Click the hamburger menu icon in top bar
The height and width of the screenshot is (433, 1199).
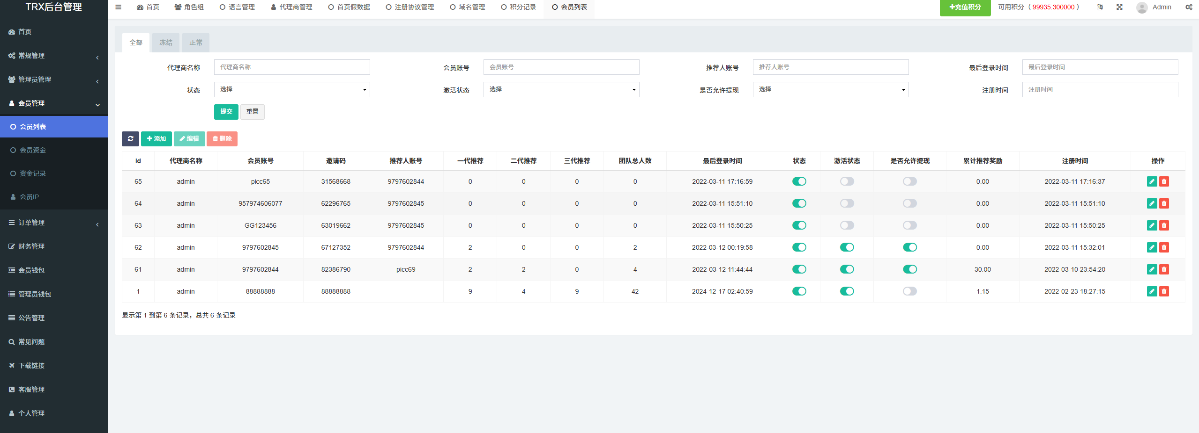pos(119,7)
